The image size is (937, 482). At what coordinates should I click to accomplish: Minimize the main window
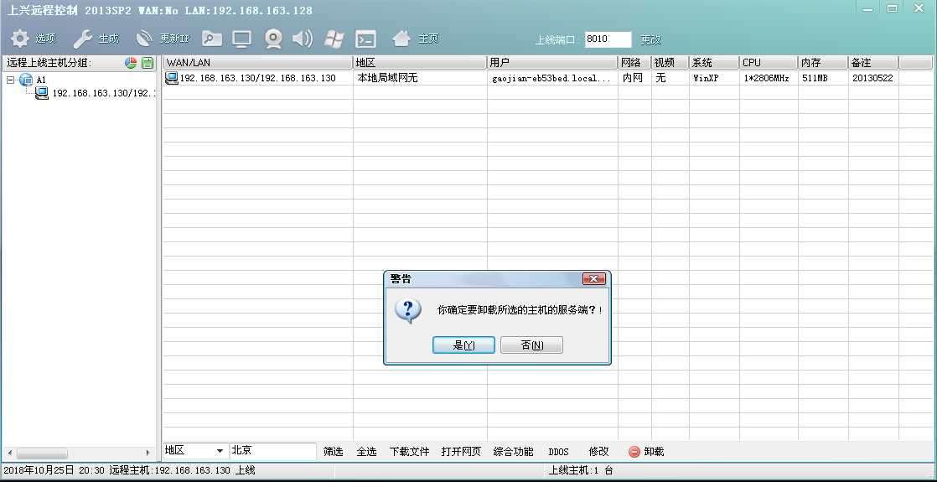(x=868, y=9)
